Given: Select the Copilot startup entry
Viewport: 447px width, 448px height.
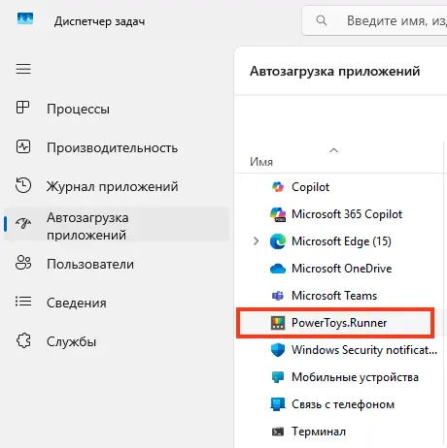Looking at the screenshot, I should click(339, 187).
